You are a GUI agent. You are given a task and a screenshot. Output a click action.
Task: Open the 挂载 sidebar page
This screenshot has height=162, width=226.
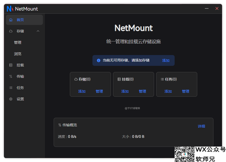pos(24,65)
